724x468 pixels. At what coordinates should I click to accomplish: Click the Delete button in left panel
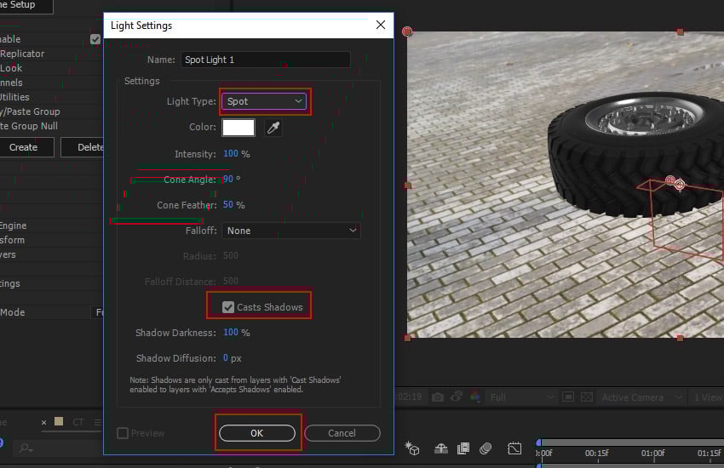(83, 147)
